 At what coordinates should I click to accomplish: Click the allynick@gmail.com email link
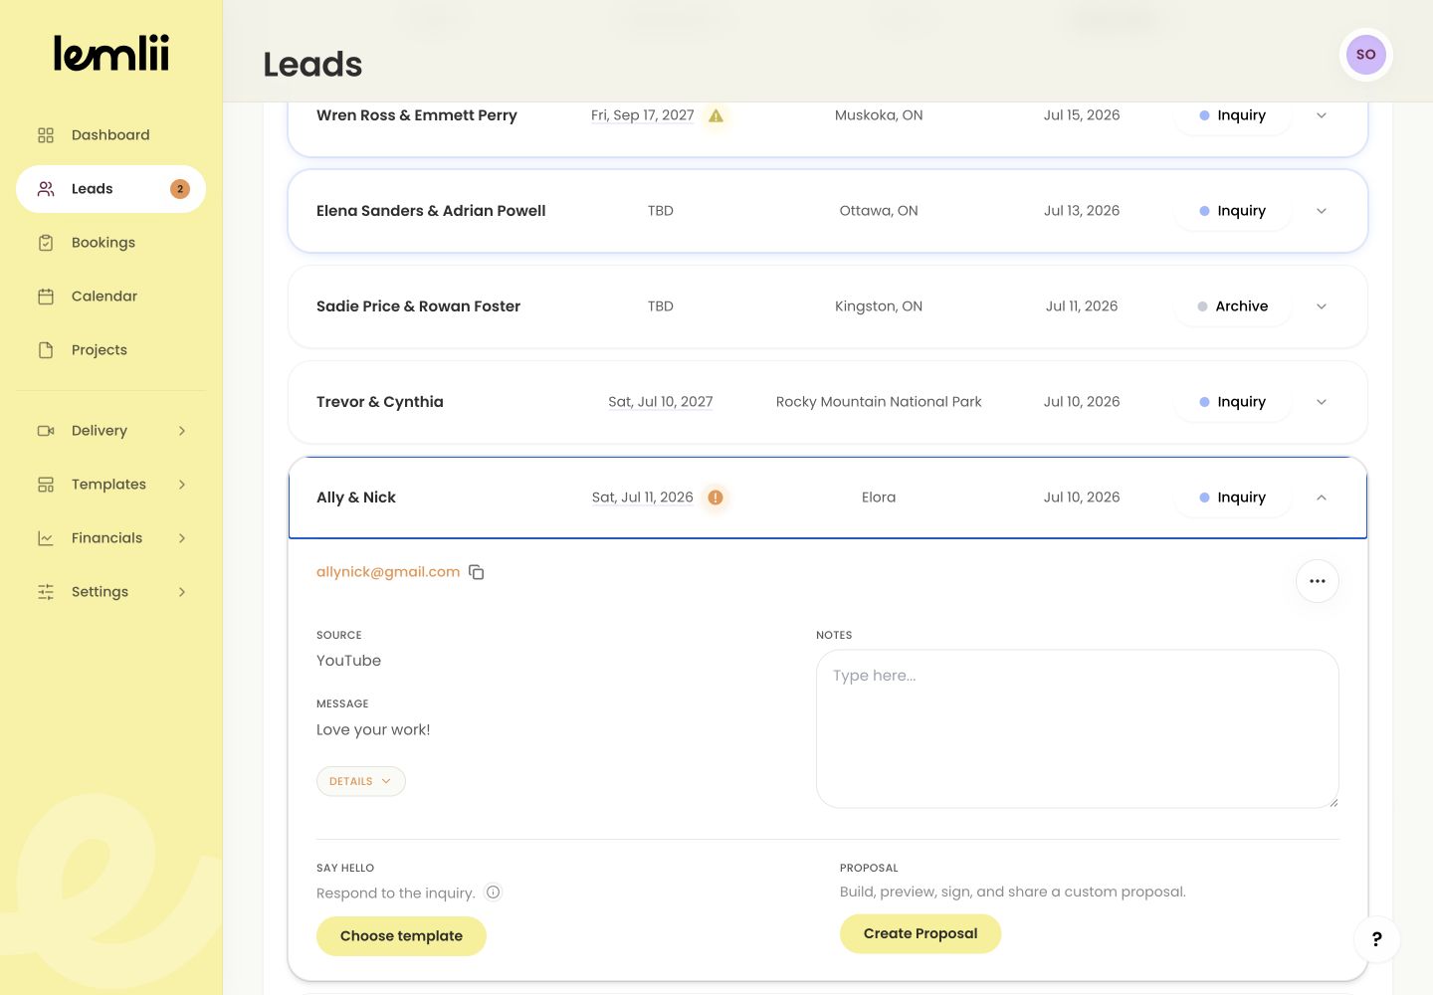tap(388, 572)
